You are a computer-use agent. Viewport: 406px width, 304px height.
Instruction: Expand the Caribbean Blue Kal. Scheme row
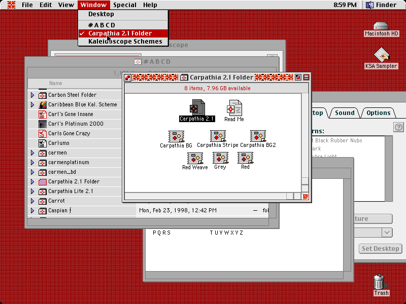[32, 105]
